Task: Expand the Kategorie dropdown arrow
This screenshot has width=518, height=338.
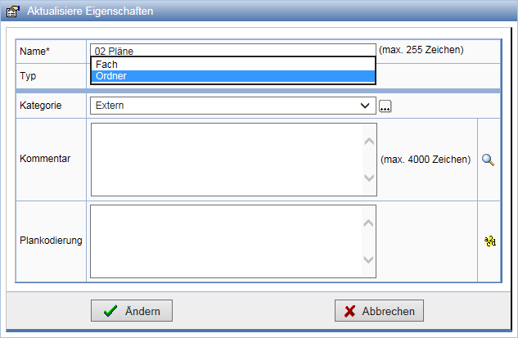Action: (x=365, y=106)
